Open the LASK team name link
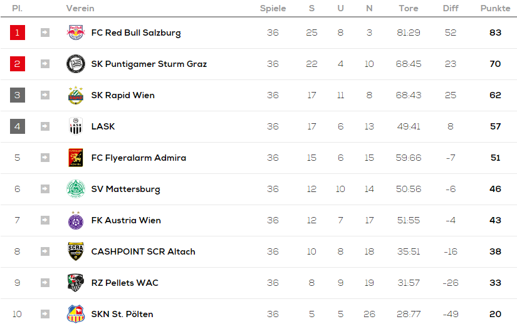Image resolution: width=517 pixels, height=329 pixels. click(x=103, y=126)
